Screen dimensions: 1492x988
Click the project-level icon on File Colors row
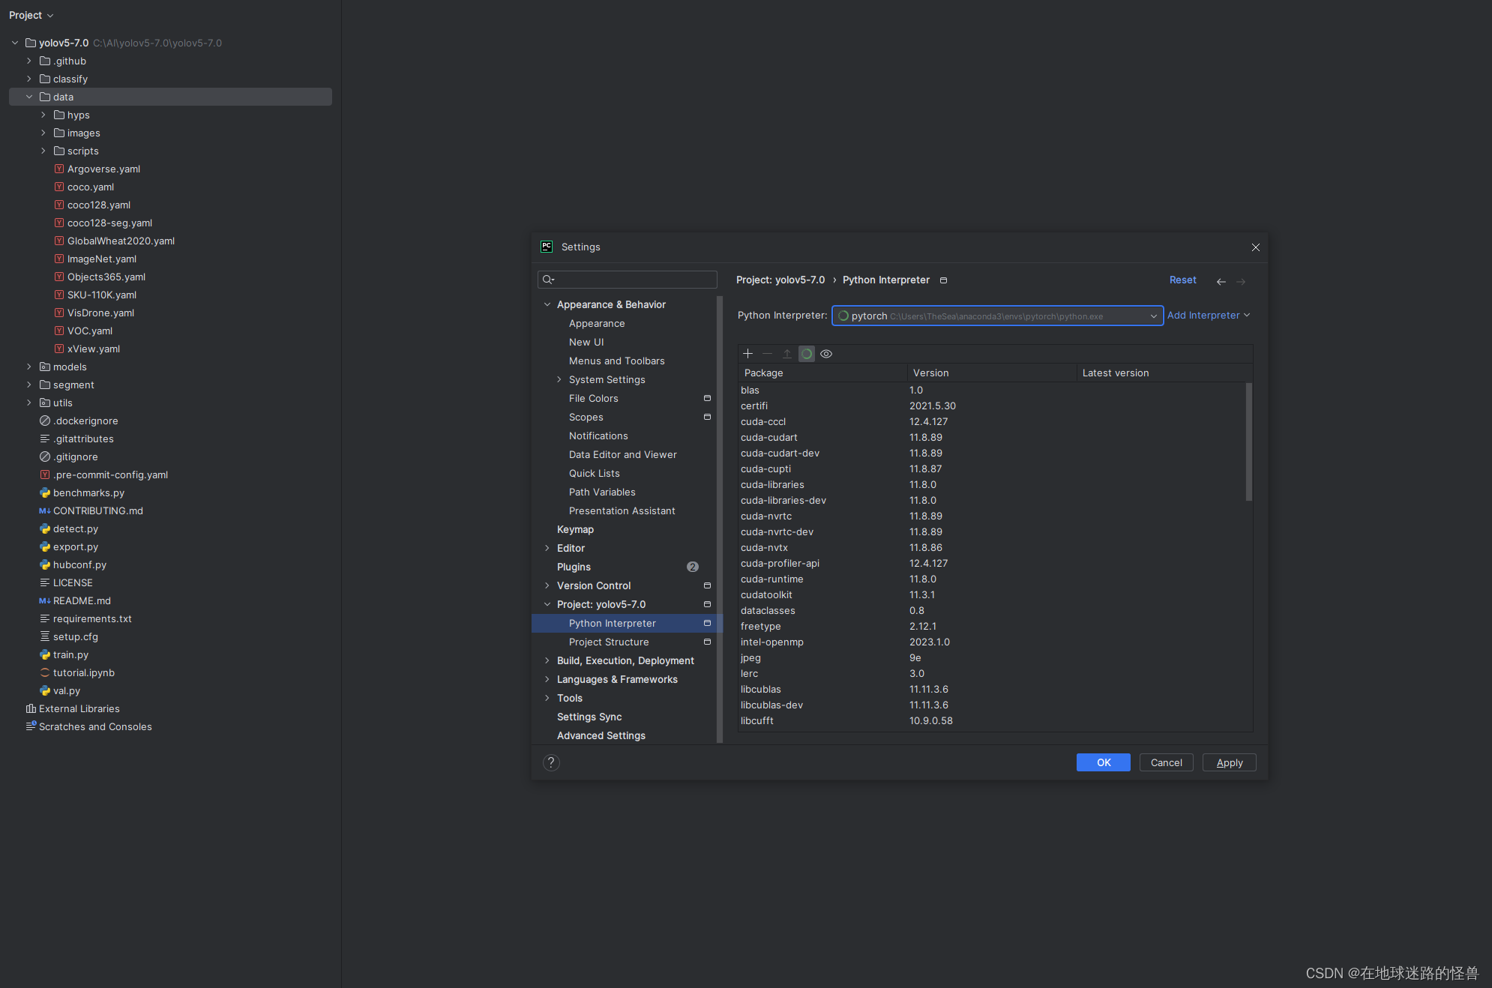coord(707,398)
